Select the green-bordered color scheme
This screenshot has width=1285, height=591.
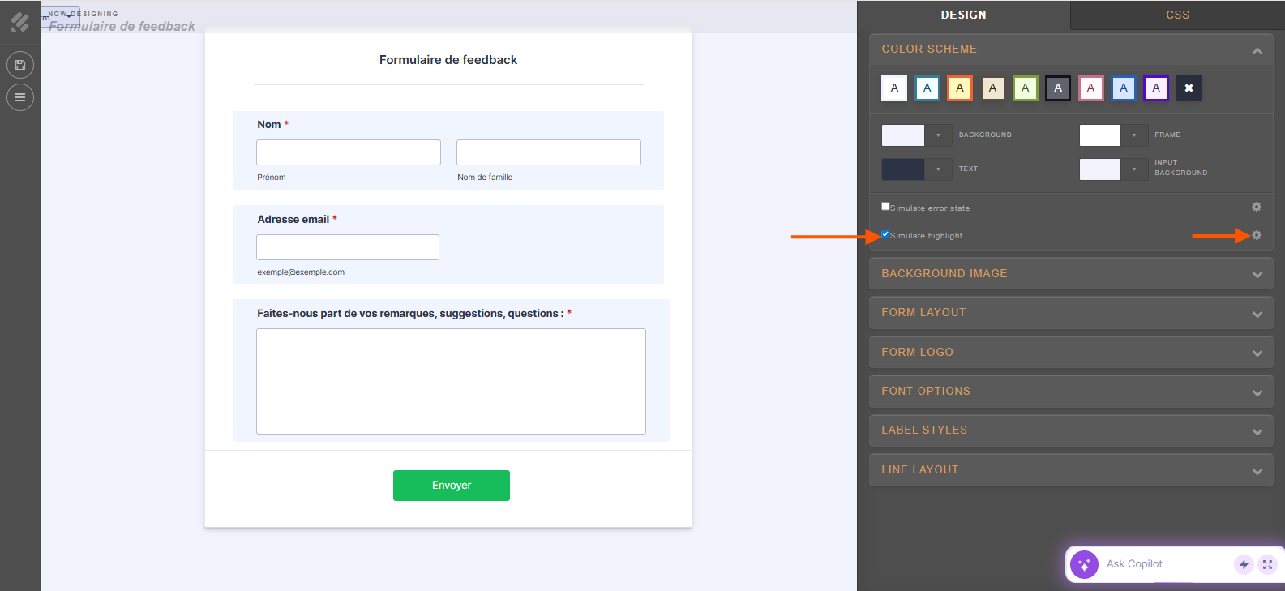(1026, 88)
